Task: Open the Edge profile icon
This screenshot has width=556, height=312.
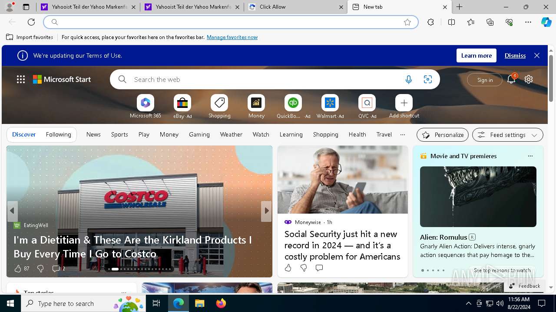Action: pos(10,7)
